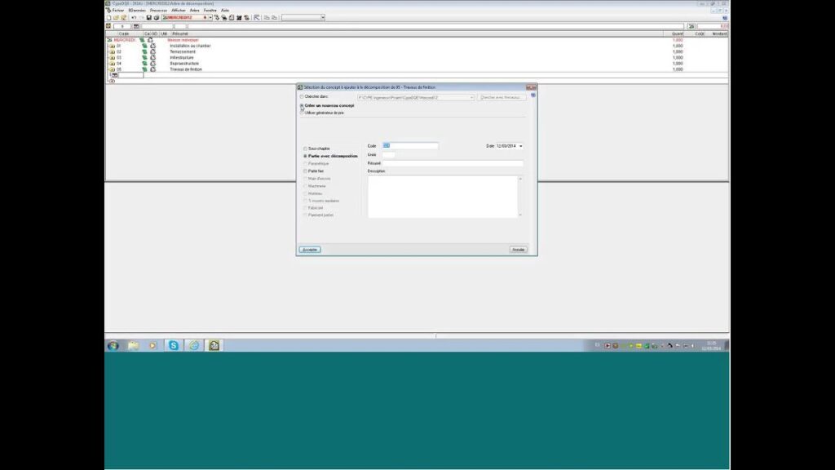Screen dimensions: 835x470
Task: Open the Afficher menu
Action: click(x=179, y=10)
